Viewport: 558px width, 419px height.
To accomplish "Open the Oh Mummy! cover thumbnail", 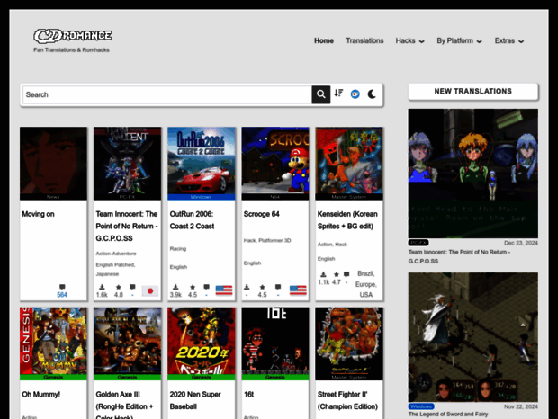I will click(x=53, y=343).
